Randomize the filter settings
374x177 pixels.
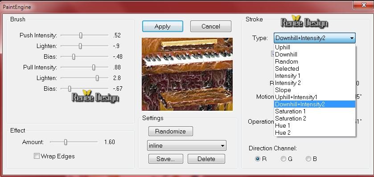[x=171, y=131]
